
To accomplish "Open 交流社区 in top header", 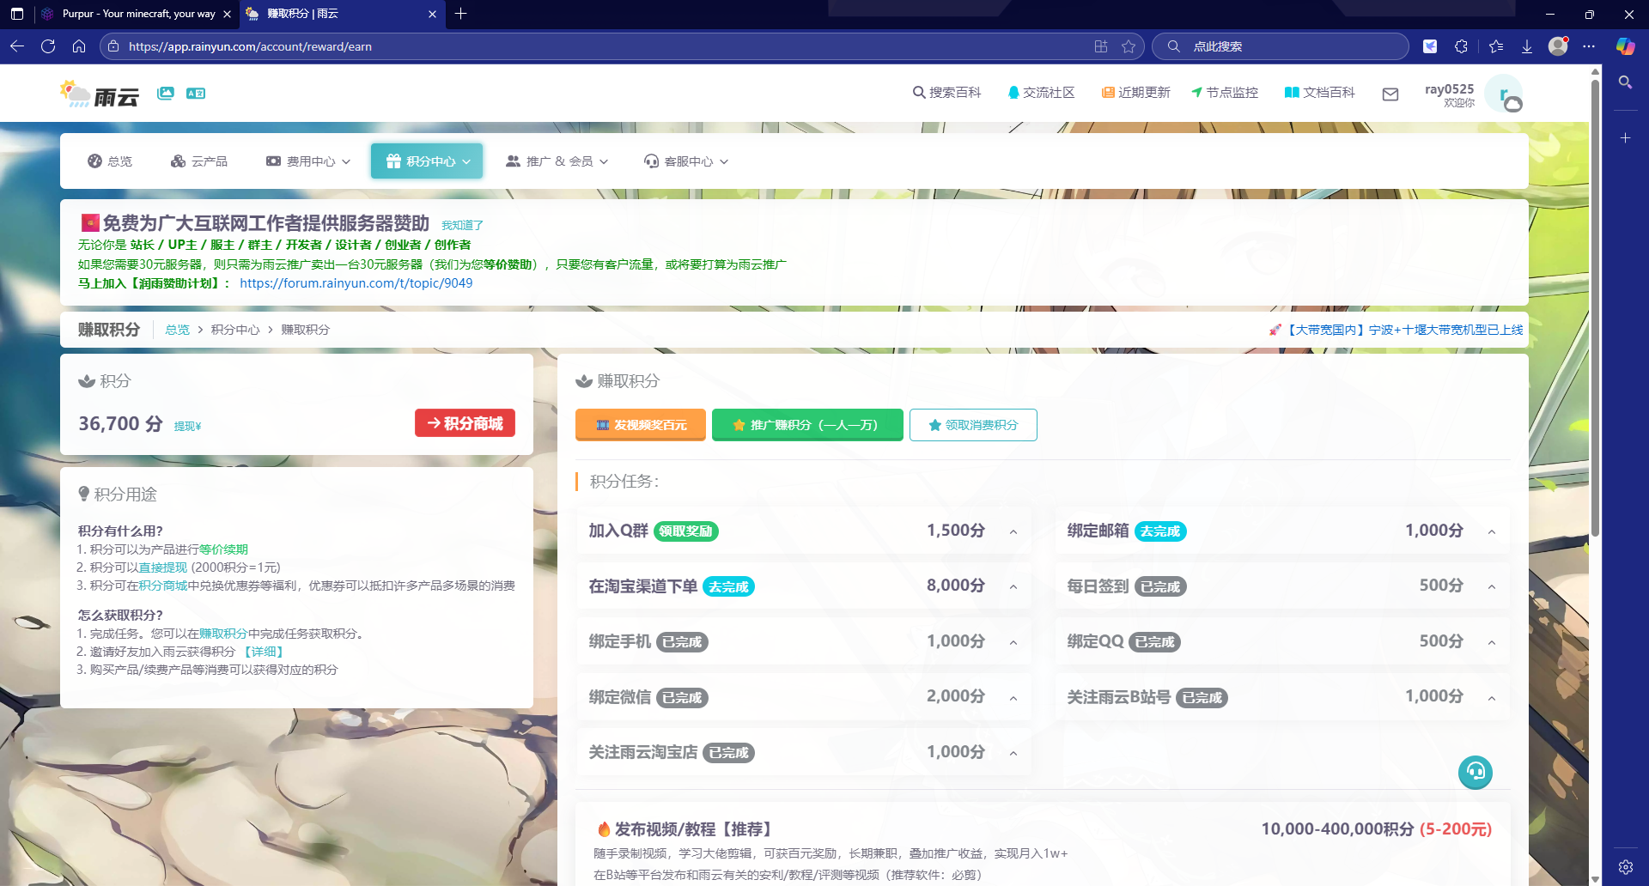I will coord(1041,93).
